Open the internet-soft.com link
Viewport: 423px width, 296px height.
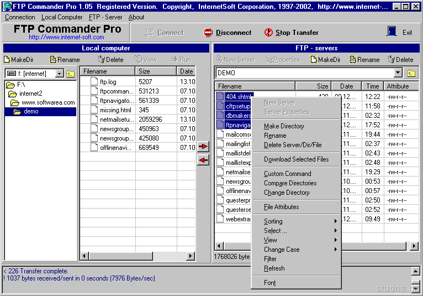66,37
